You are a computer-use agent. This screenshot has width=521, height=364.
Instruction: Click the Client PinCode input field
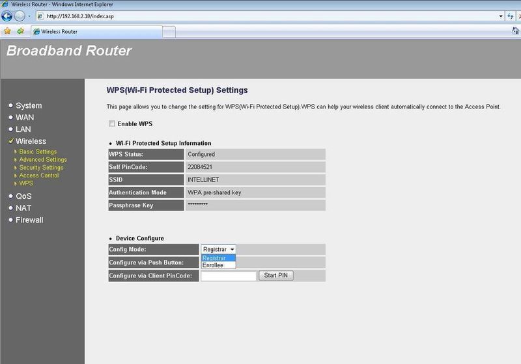(229, 276)
